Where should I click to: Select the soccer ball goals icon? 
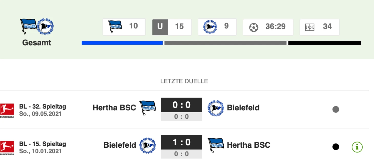point(254,27)
